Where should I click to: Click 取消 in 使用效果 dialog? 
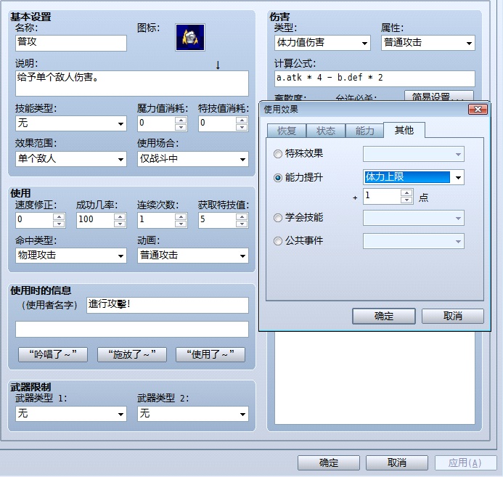[x=453, y=317]
